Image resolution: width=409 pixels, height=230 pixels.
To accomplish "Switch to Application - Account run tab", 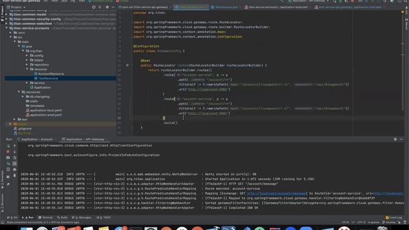I will (x=37, y=139).
